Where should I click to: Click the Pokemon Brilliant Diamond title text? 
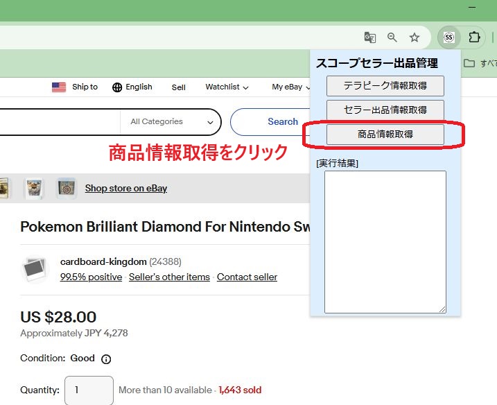165,227
